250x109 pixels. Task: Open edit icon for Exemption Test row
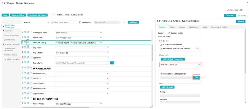coord(28,32)
